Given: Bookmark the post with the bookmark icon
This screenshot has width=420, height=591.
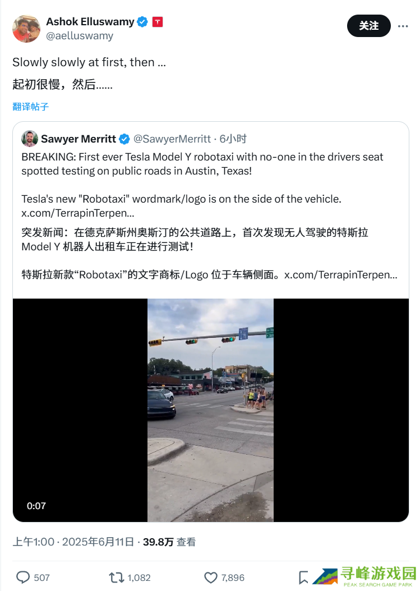Looking at the screenshot, I should [x=303, y=578].
